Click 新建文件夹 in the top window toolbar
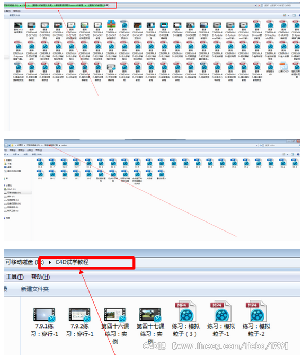 tap(15, 15)
